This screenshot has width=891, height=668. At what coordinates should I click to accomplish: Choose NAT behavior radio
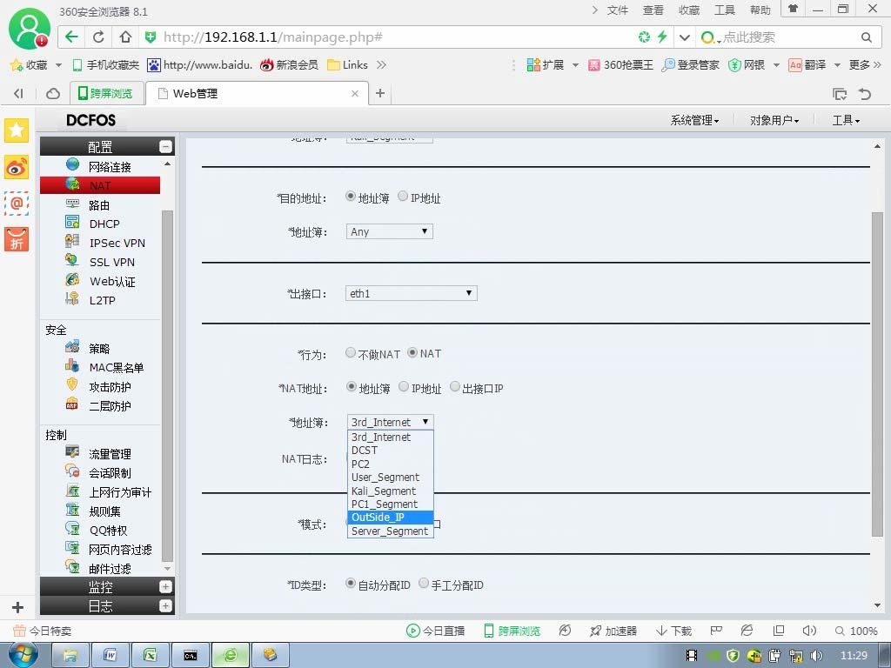coord(412,352)
